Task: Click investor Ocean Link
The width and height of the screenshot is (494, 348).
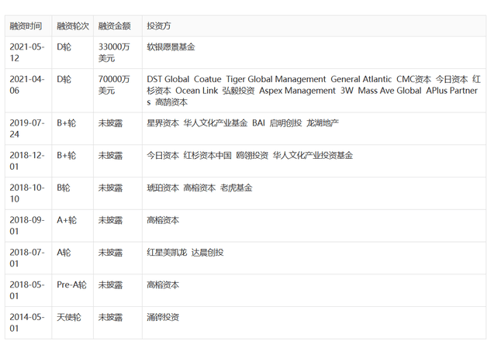Action: pos(197,91)
